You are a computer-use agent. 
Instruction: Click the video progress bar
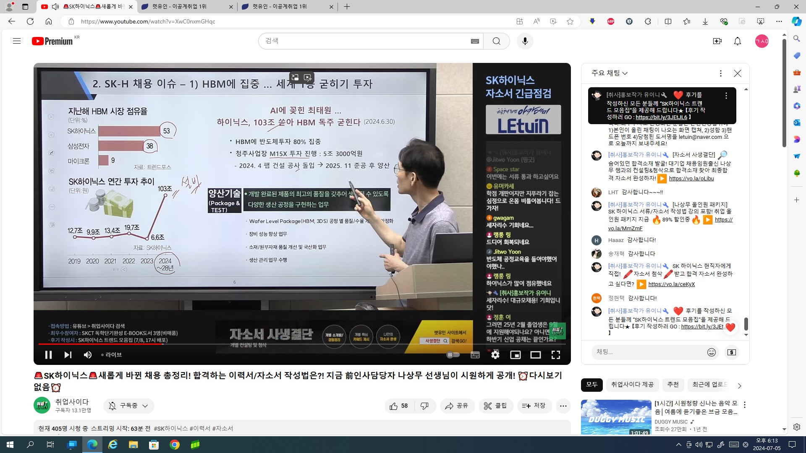click(302, 344)
